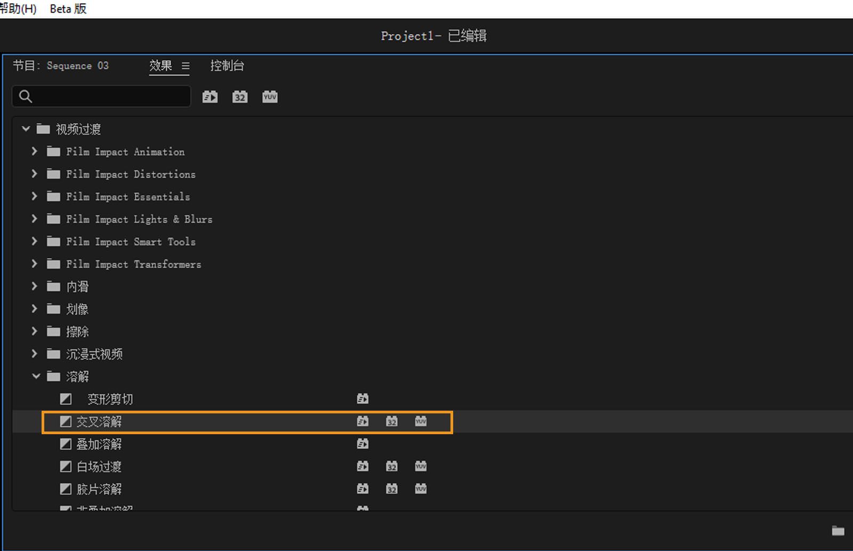The height and width of the screenshot is (551, 853).
Task: Click the folder icon beside 内滑
Action: pos(53,286)
